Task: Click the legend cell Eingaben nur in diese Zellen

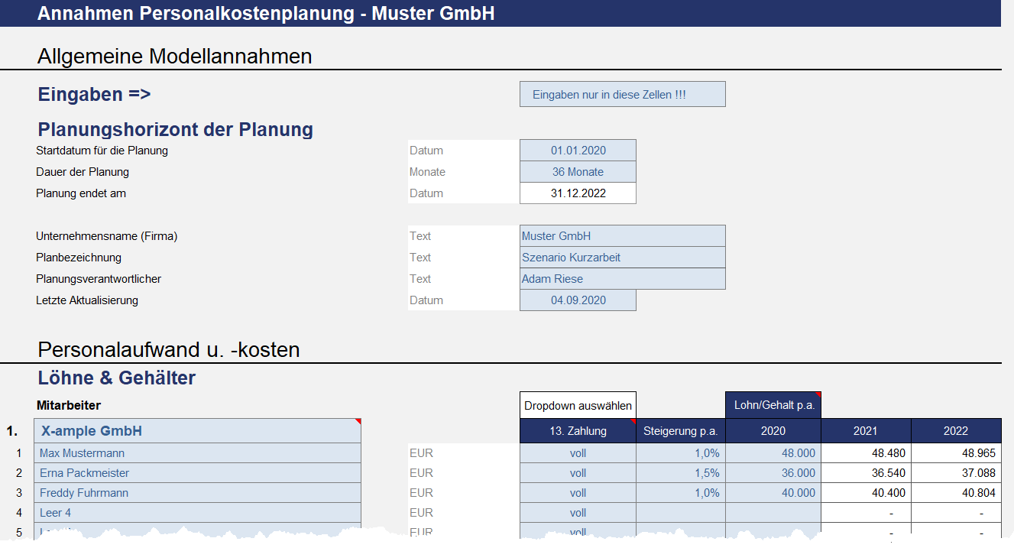Action: click(622, 95)
